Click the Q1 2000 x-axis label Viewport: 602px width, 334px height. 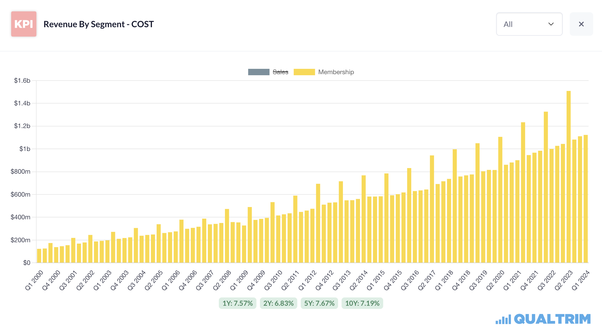point(34,280)
